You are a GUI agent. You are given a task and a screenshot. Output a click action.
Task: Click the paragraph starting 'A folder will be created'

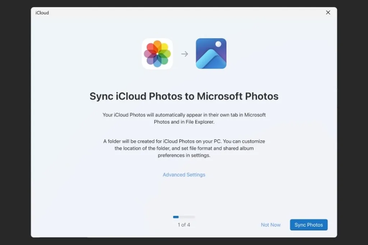click(184, 148)
